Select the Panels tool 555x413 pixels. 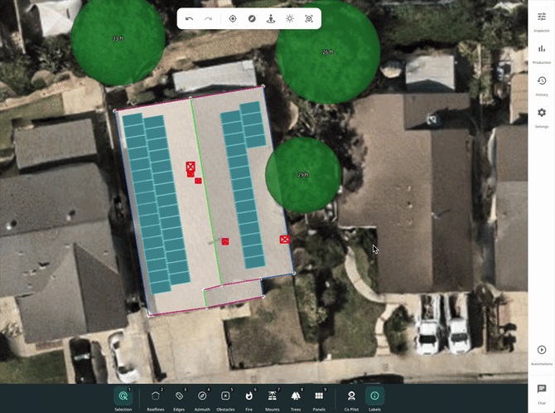tap(319, 399)
